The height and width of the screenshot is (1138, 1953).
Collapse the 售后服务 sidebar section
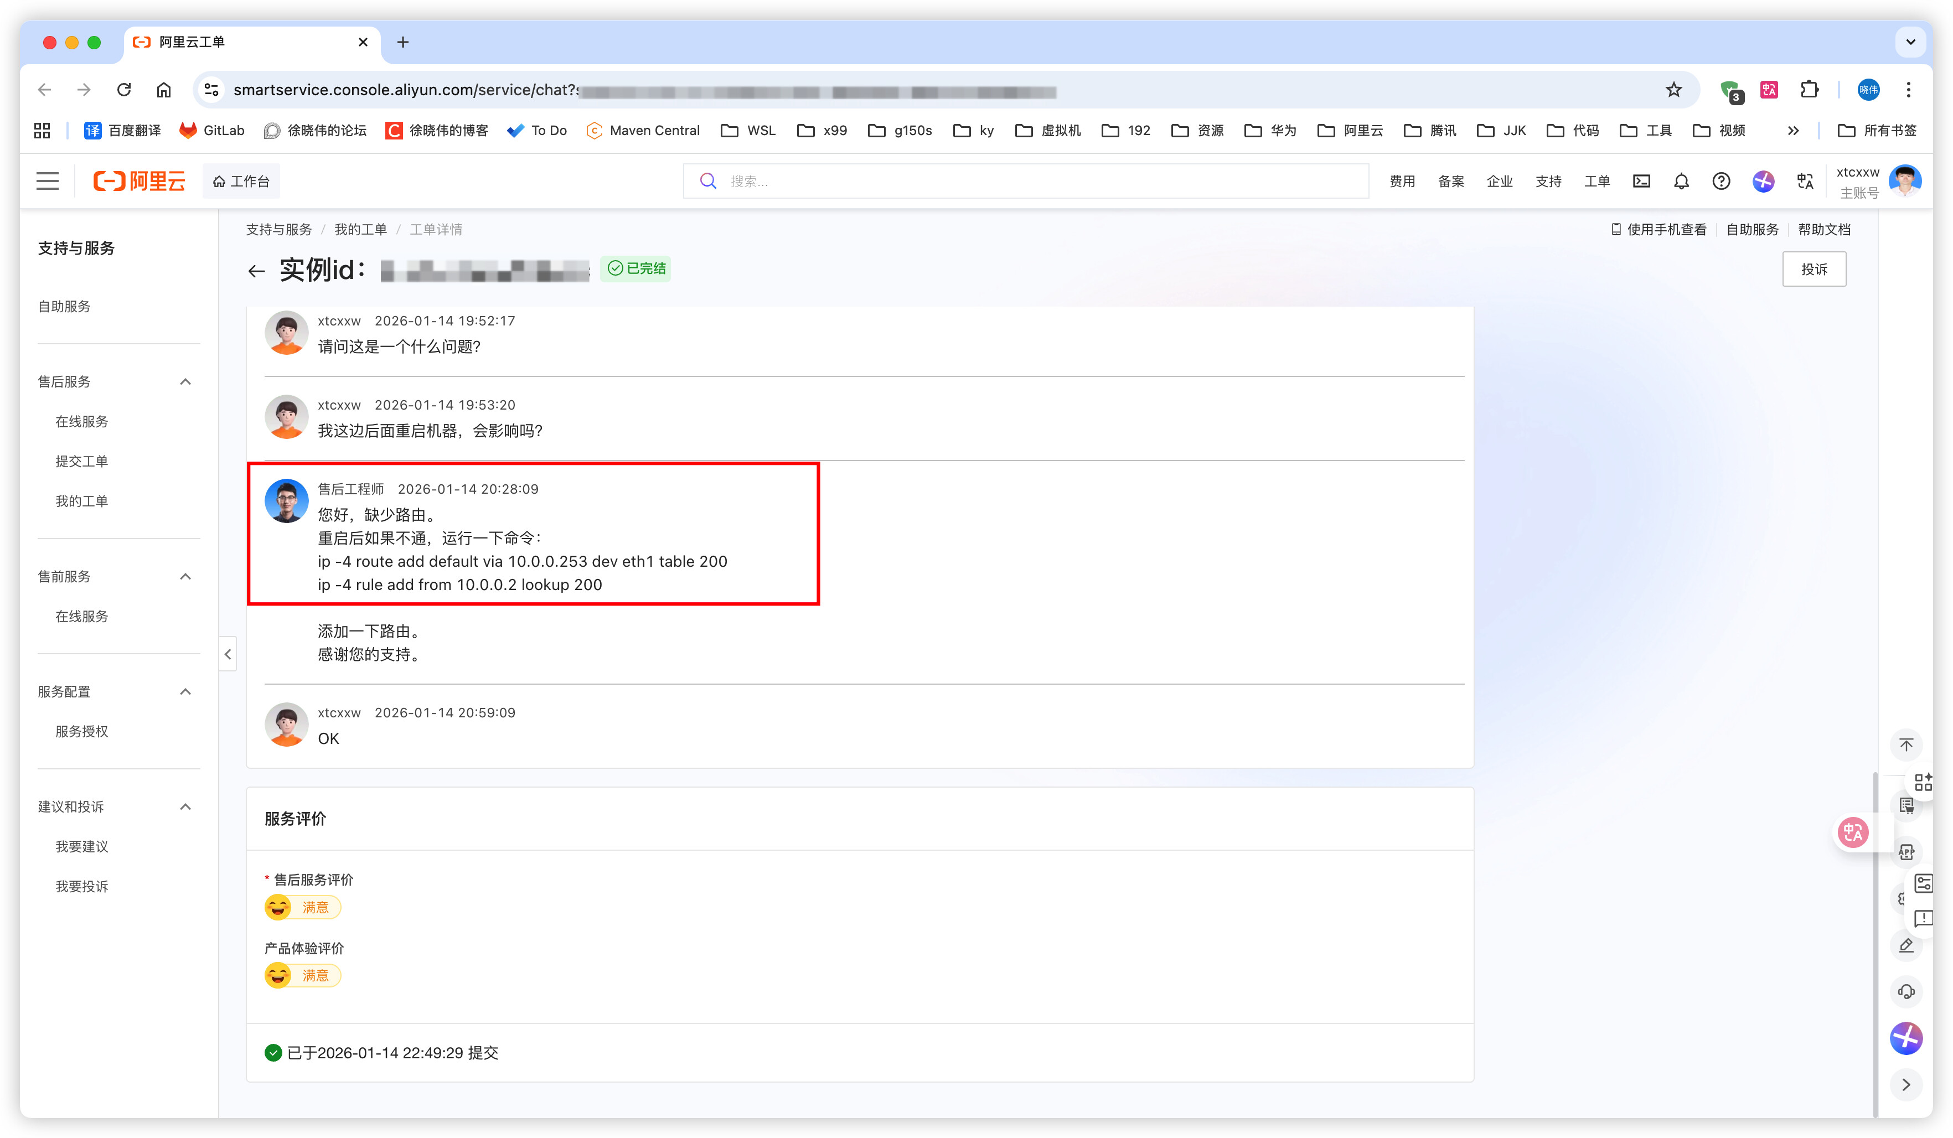[185, 382]
